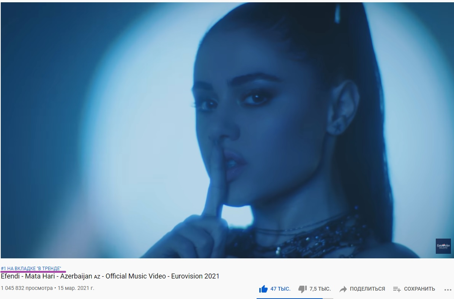Click the like-to-dislike ratio bar
This screenshot has height=299, width=454.
pos(295,298)
